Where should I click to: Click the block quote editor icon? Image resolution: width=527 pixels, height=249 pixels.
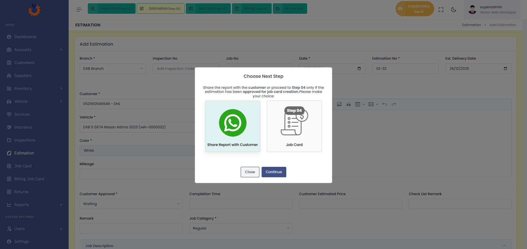click(x=349, y=104)
